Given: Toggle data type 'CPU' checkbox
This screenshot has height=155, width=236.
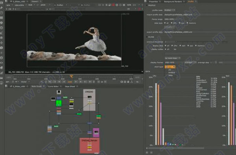Looking at the screenshot, I should (x=171, y=23).
